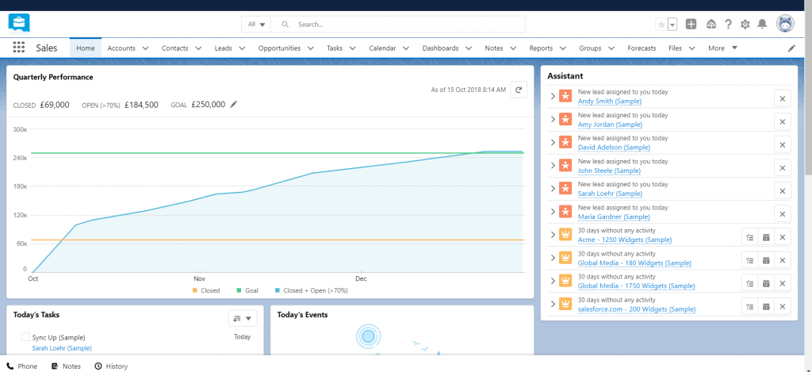Dismiss the Amy Jordan lead notification

click(783, 121)
